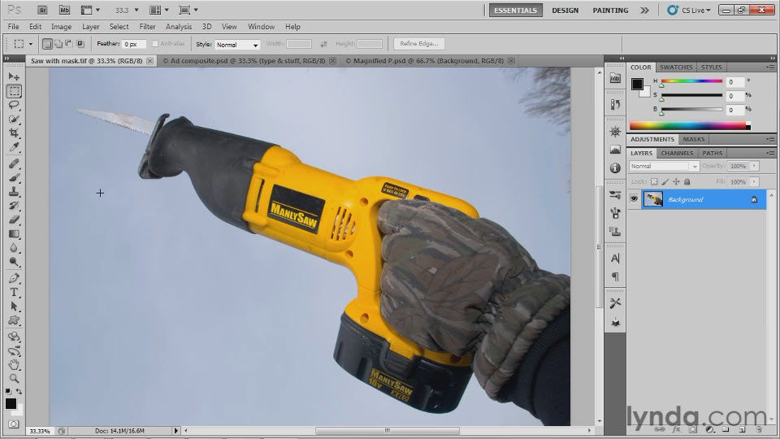Toggle Quick Mask mode

tap(14, 424)
